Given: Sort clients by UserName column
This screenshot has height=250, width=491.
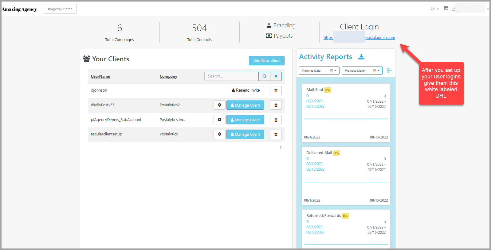Looking at the screenshot, I should coord(100,76).
